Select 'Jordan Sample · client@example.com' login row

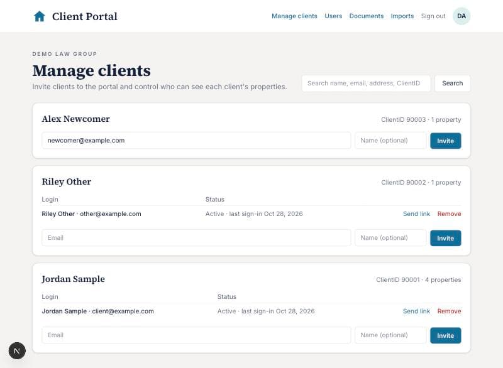click(x=98, y=311)
